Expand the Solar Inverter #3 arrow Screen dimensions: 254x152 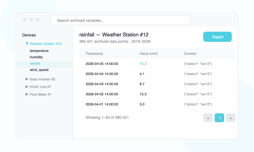click(x=27, y=79)
